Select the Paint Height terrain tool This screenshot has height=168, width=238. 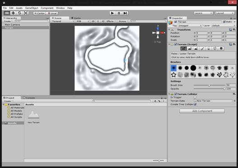[x=190, y=49]
